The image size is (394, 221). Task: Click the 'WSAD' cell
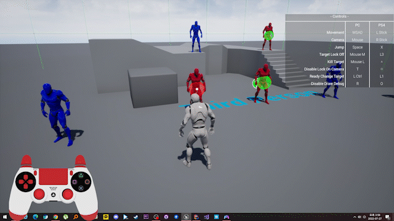coord(357,33)
